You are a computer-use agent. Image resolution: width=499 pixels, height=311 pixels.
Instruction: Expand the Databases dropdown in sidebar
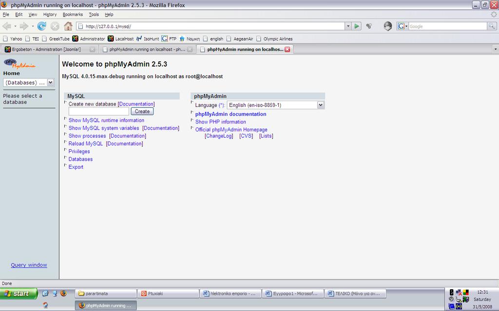click(x=50, y=83)
